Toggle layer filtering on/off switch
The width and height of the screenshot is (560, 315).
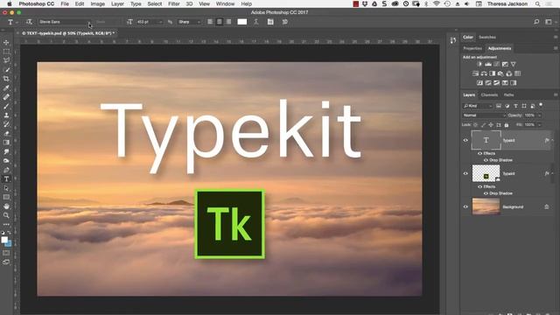[x=541, y=105]
